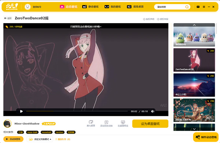This screenshot has height=143, width=220.
Task: Open the hamburger main menu
Action: (x=204, y=7)
